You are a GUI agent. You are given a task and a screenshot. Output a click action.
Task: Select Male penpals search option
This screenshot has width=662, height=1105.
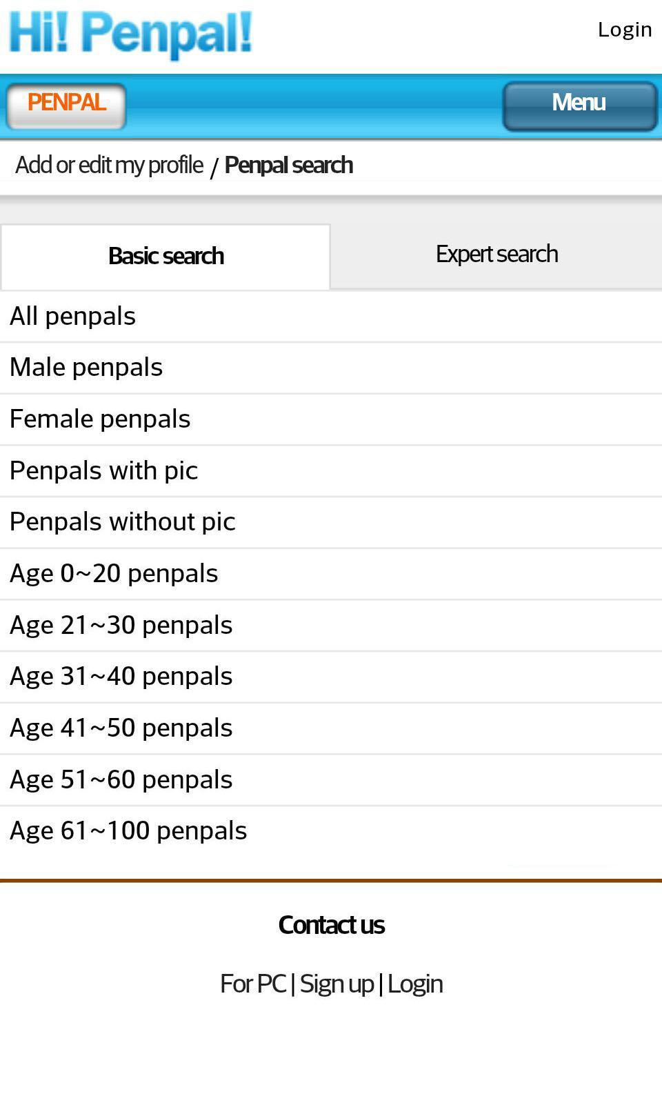86,368
